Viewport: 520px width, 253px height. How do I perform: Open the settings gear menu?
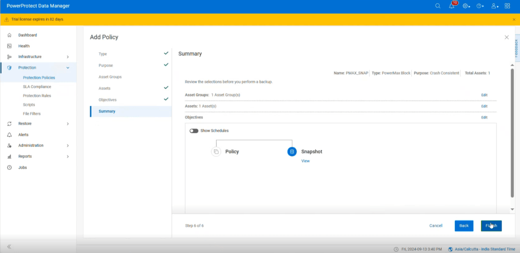point(466,6)
